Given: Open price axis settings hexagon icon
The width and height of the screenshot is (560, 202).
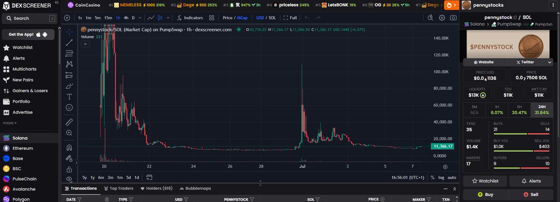Looking at the screenshot, I should tap(445, 166).
